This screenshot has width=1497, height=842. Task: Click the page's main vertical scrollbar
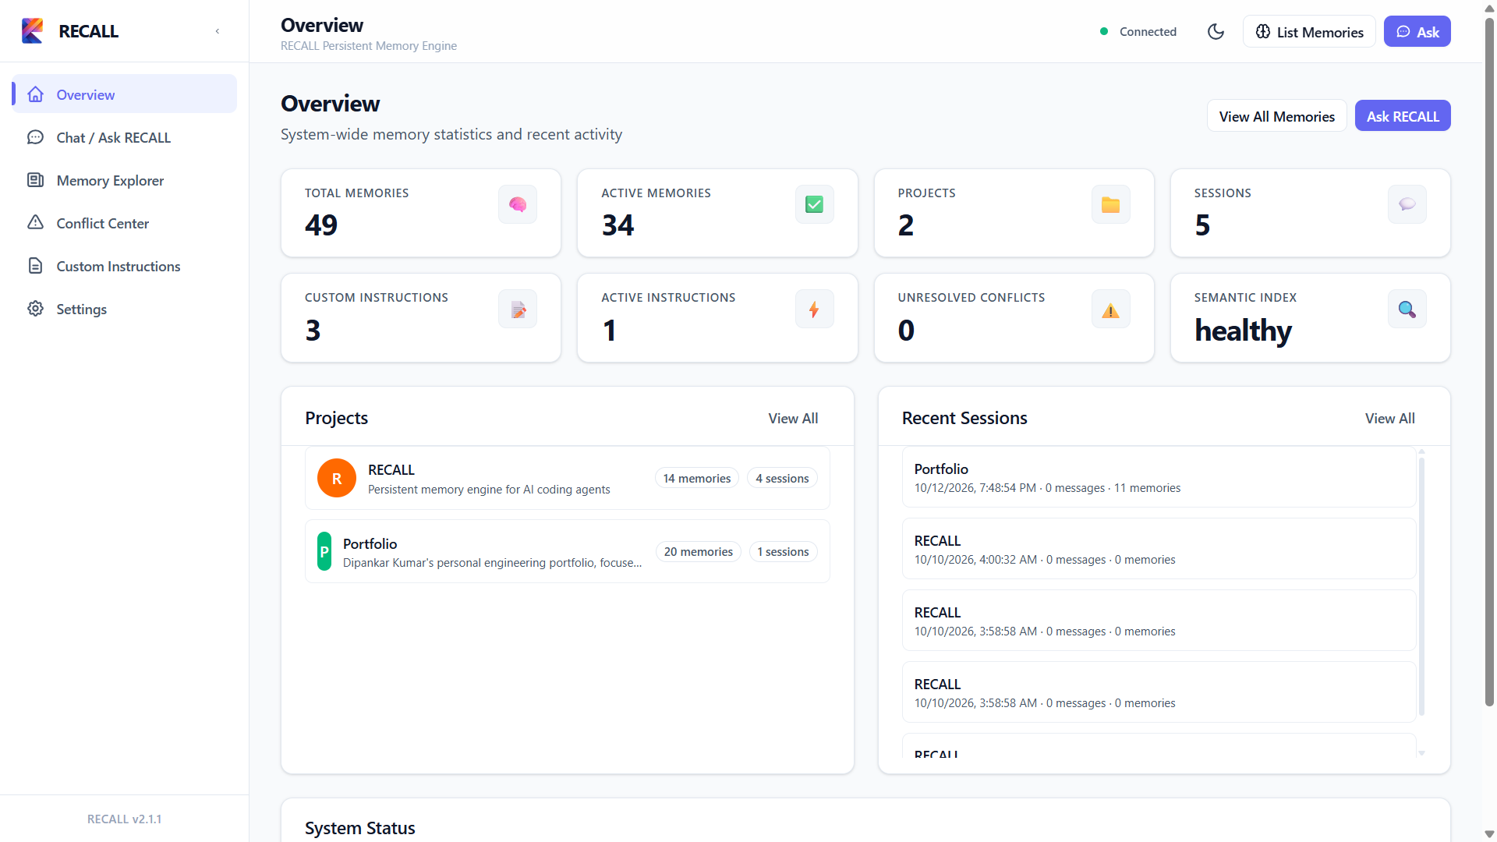pyautogui.click(x=1489, y=363)
